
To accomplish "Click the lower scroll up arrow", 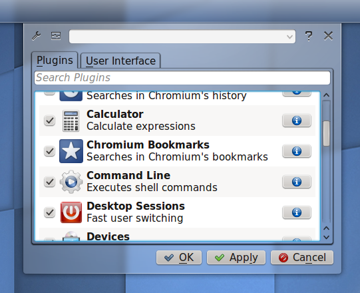I will (x=327, y=228).
